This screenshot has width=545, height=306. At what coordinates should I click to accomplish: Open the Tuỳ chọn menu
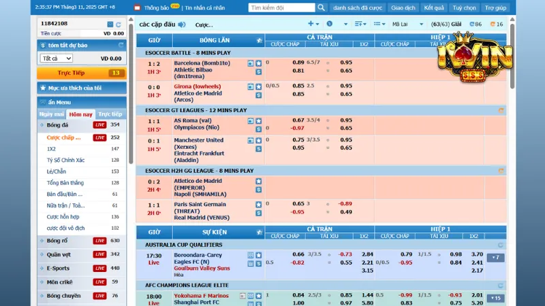tap(464, 7)
